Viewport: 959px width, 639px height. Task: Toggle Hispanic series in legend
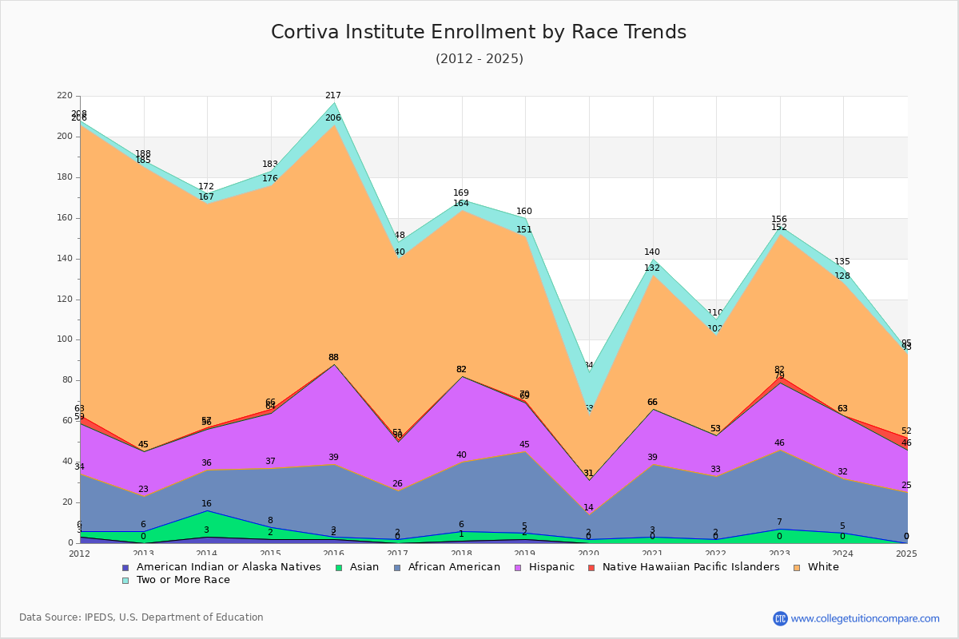pos(544,567)
